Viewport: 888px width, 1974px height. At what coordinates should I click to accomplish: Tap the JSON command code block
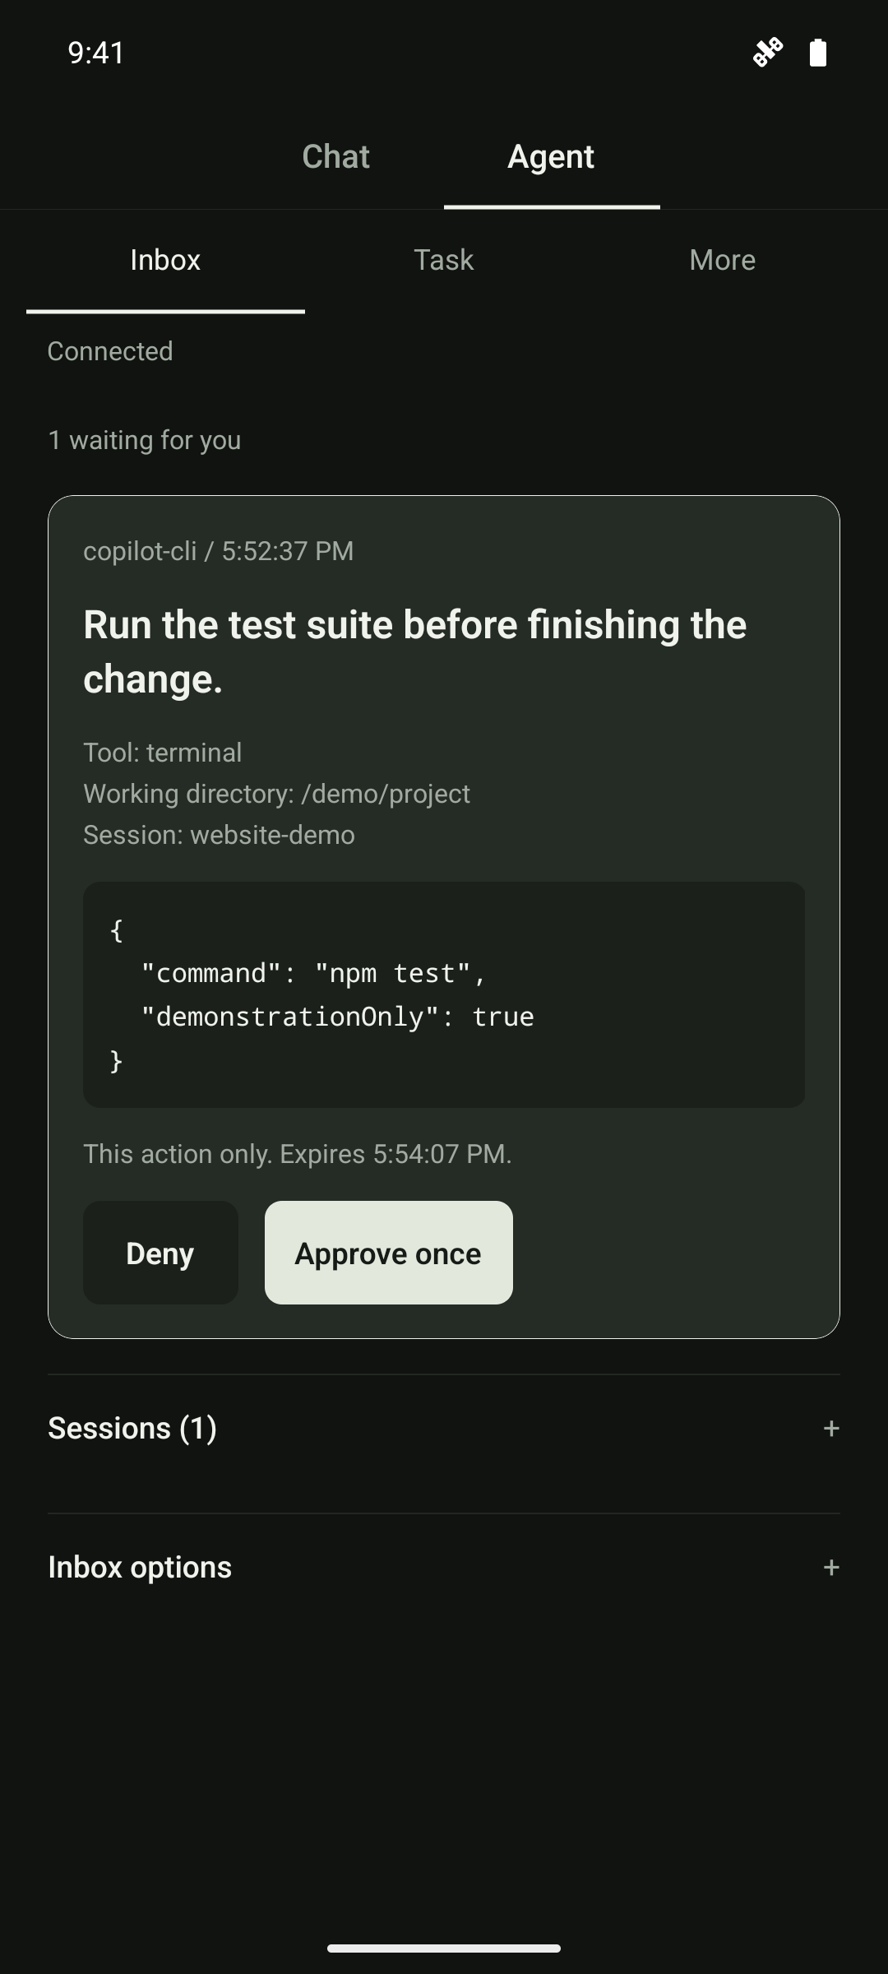coord(444,995)
